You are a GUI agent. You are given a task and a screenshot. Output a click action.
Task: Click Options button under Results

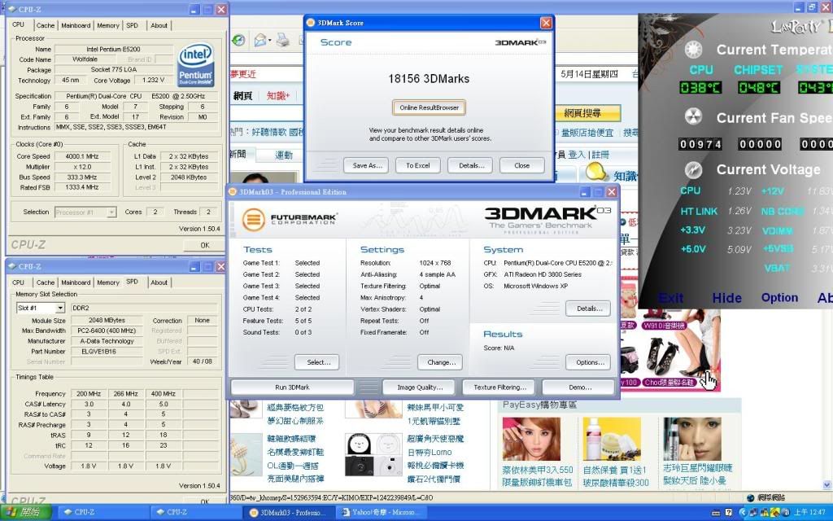(588, 362)
